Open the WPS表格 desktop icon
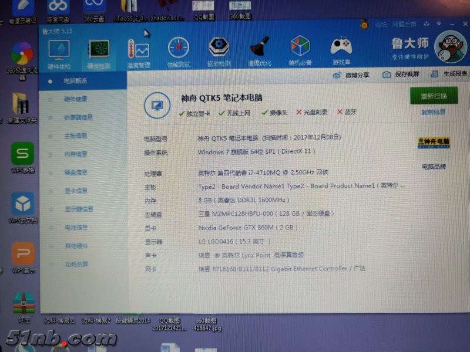This screenshot has width=470, height=352. (23, 158)
